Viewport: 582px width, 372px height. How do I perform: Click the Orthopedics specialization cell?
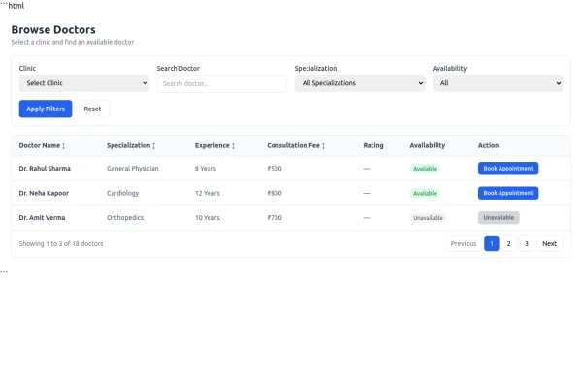[125, 218]
